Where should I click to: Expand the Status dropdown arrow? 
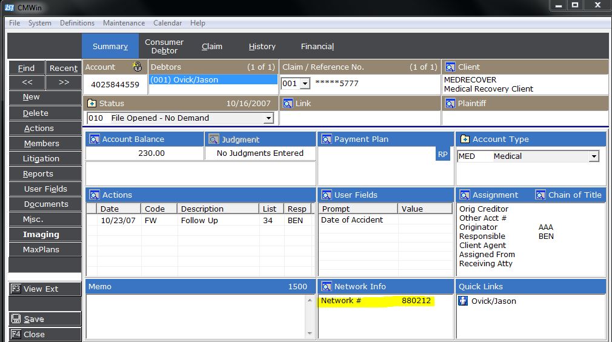[x=268, y=118]
